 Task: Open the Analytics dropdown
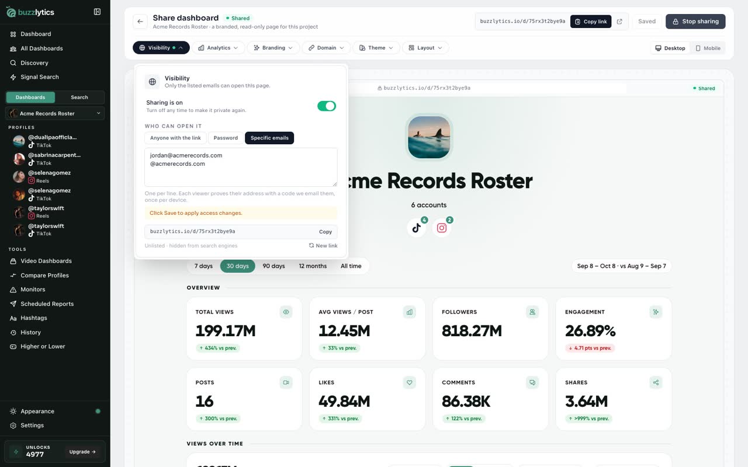click(218, 48)
